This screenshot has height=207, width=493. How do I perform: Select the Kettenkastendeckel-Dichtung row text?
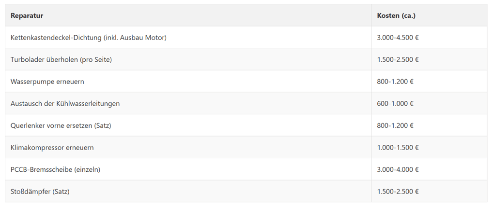88,38
